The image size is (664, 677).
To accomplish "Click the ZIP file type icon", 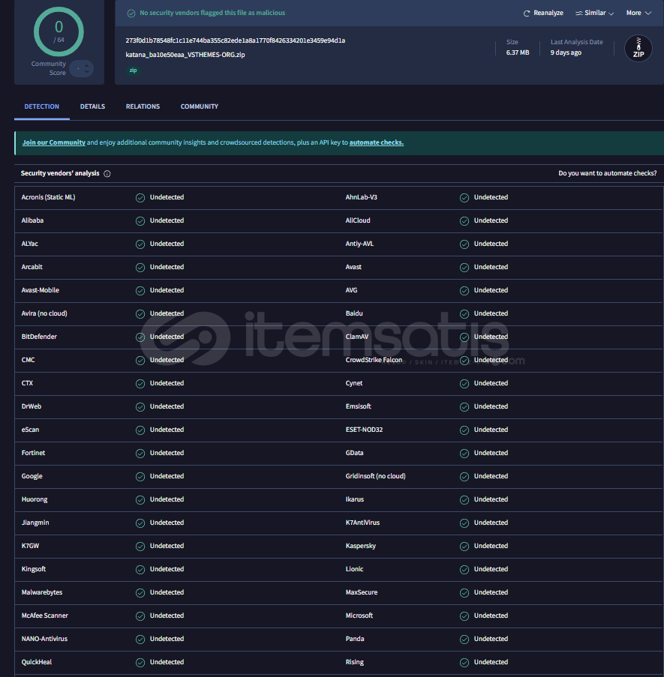I will pos(638,48).
